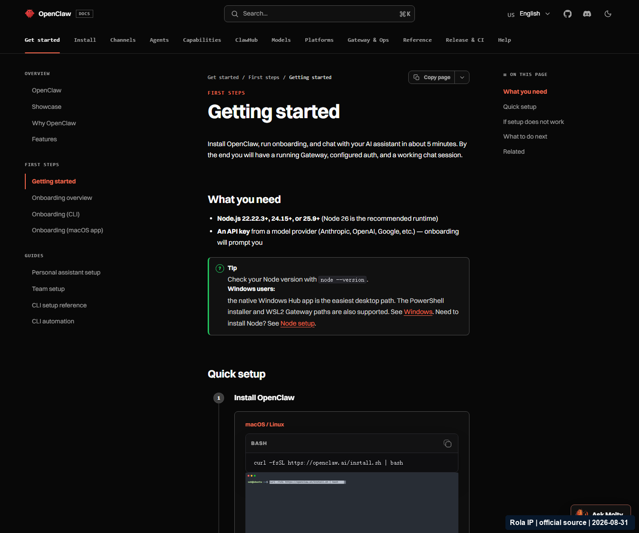
Task: Jump to What you need section
Action: (525, 91)
